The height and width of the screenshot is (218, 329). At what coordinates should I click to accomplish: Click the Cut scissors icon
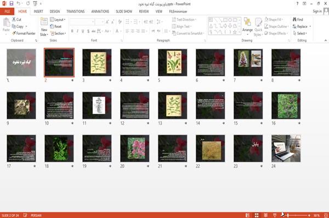tap(14, 20)
